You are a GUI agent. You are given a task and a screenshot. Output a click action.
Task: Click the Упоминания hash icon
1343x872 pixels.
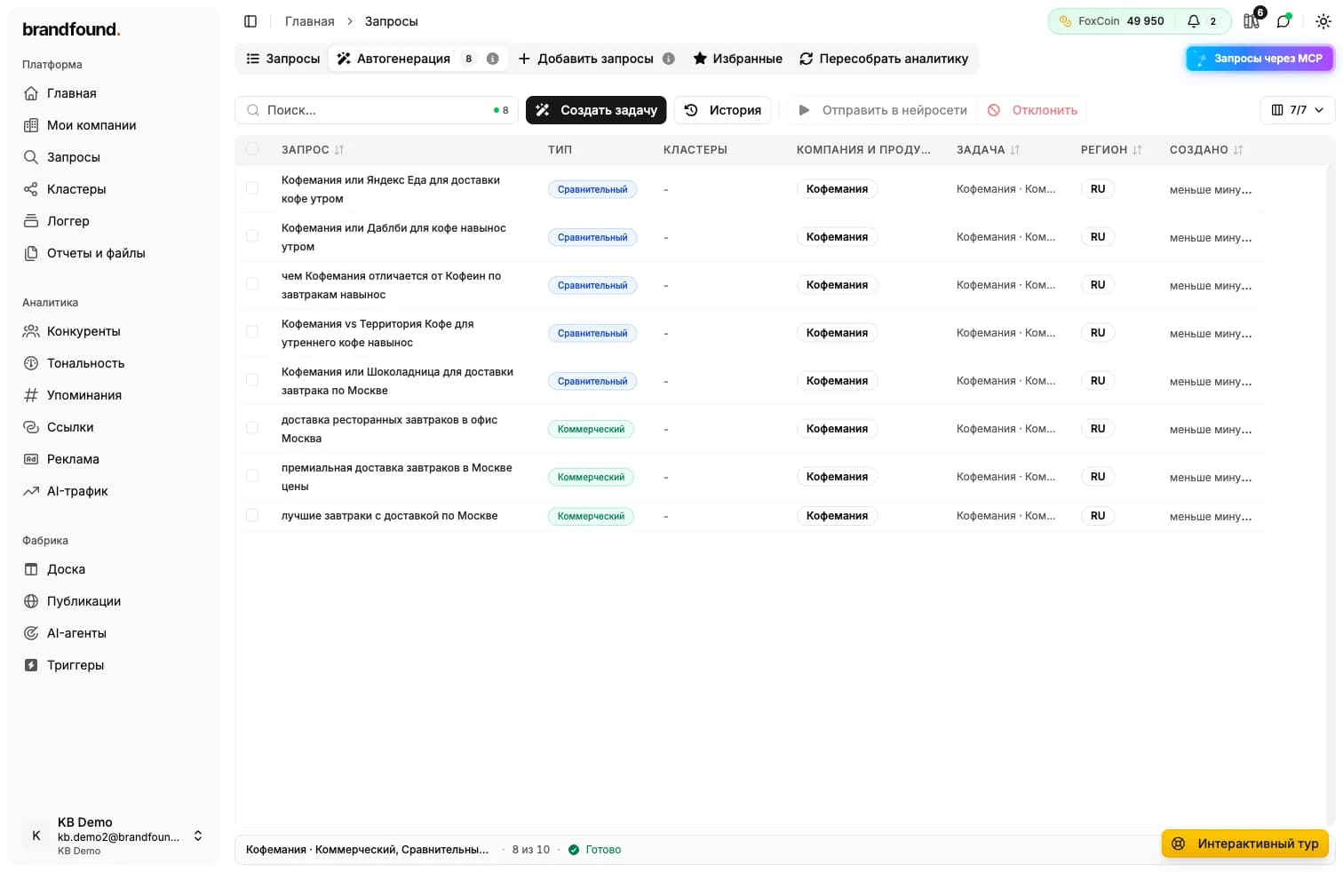[31, 395]
